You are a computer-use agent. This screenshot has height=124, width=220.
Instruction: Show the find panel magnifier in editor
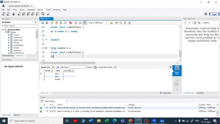(x=121, y=23)
